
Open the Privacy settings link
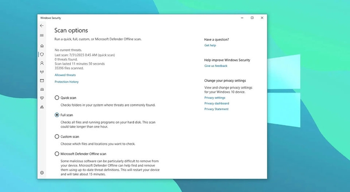click(x=215, y=98)
